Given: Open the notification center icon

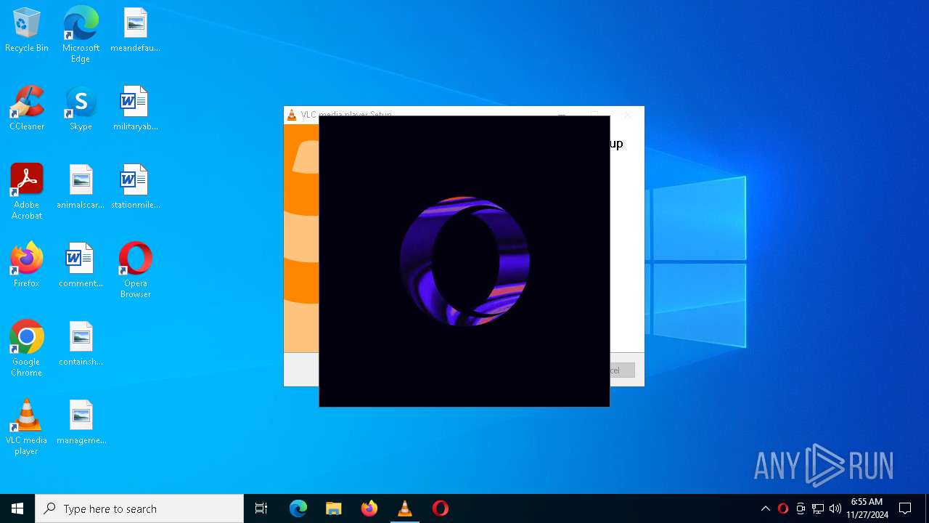Looking at the screenshot, I should pos(905,508).
